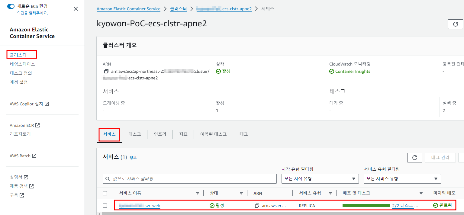Open the feedback link under new ECS experience
The image size is (464, 215).
[x=32, y=13]
